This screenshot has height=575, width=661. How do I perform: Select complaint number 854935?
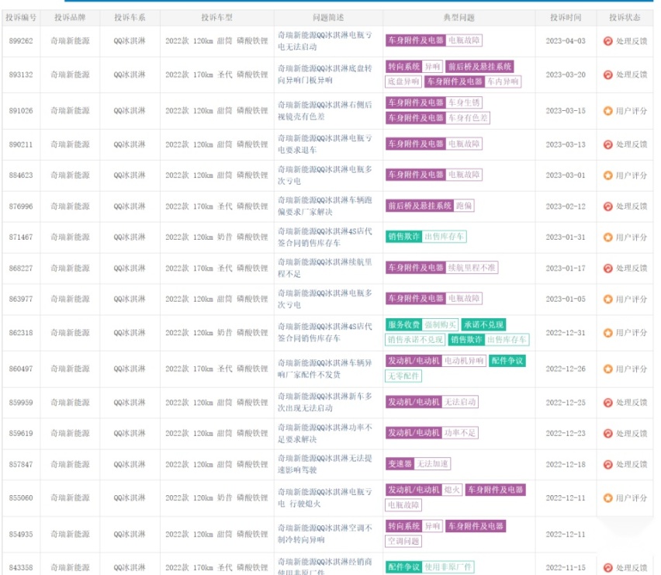pos(21,534)
